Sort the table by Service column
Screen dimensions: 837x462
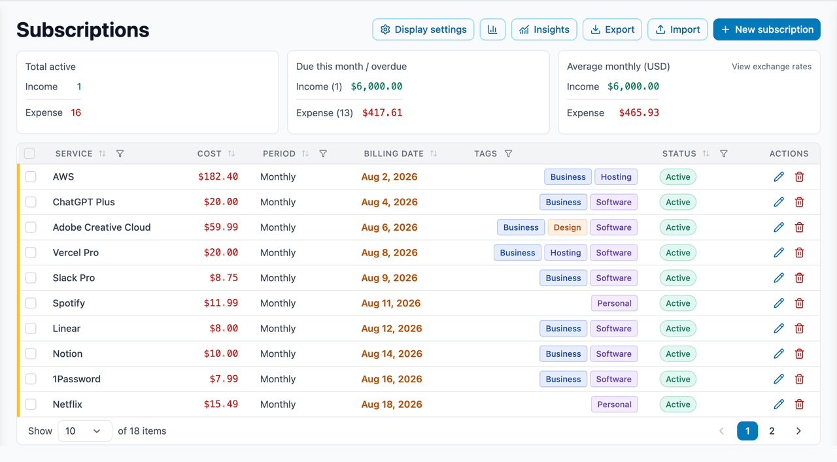(102, 154)
